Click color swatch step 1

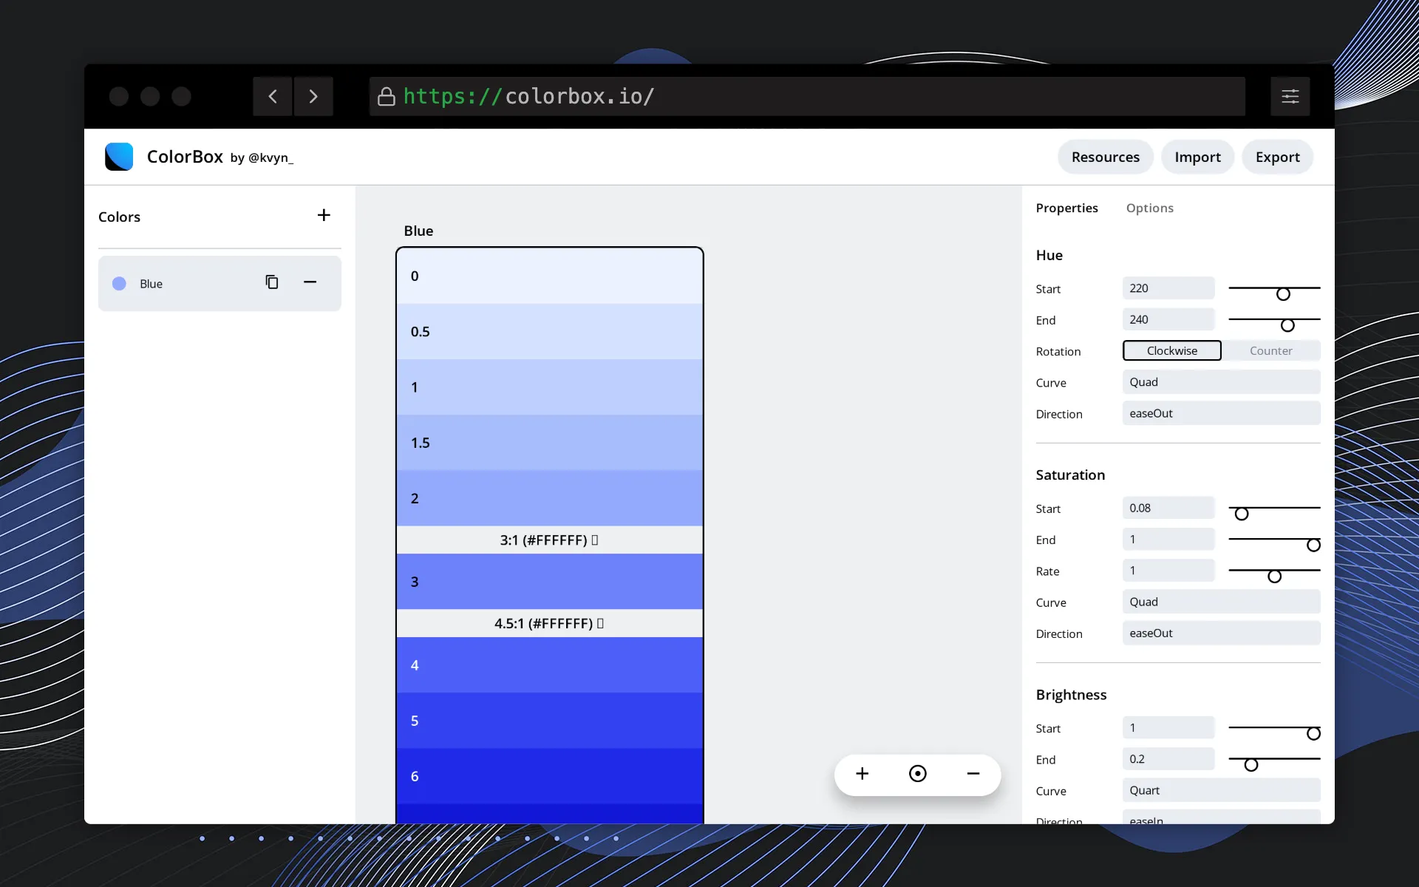pos(549,387)
